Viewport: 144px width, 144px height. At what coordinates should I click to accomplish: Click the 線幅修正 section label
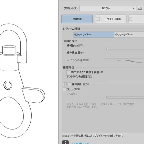pos(69,68)
